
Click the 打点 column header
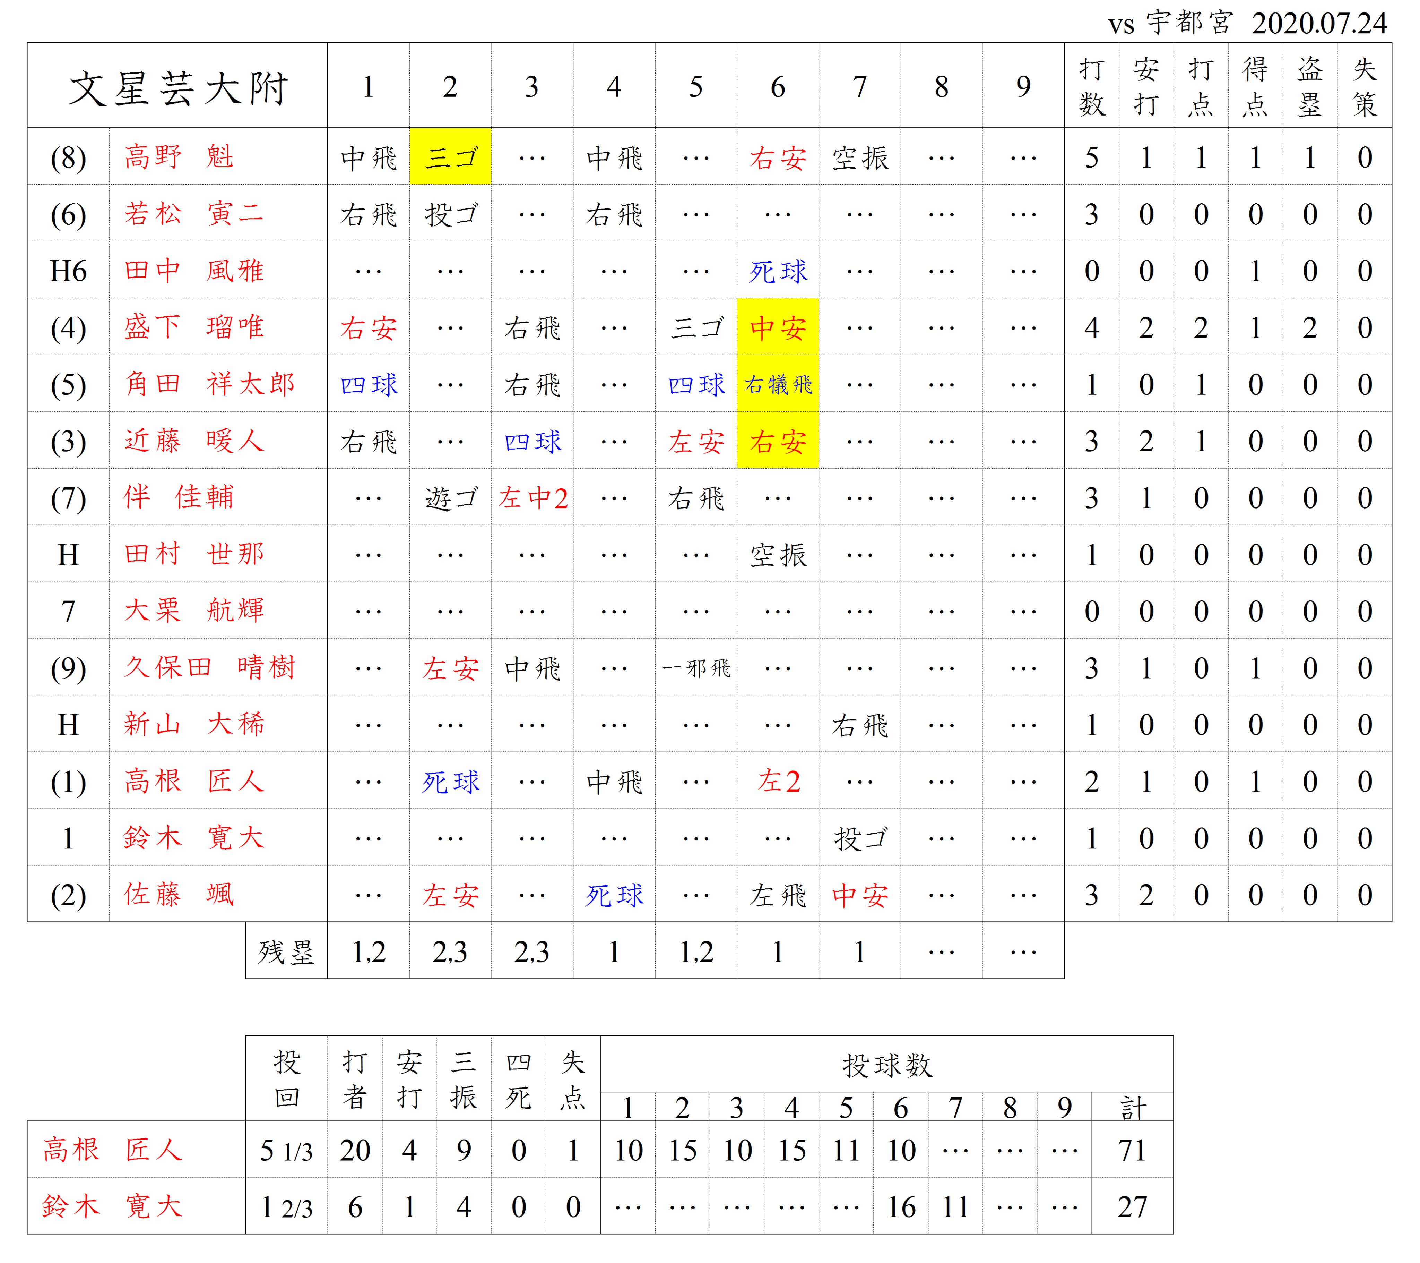pos(1201,86)
